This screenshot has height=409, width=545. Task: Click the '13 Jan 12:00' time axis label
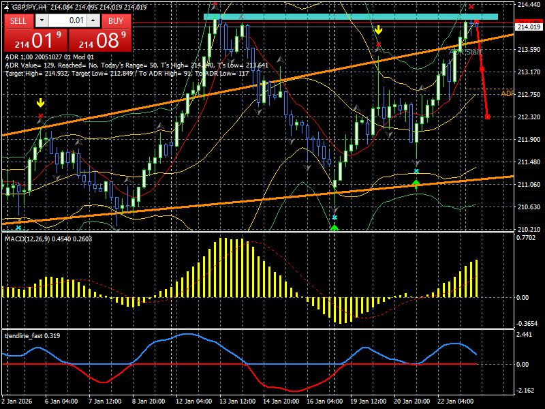[x=237, y=402]
